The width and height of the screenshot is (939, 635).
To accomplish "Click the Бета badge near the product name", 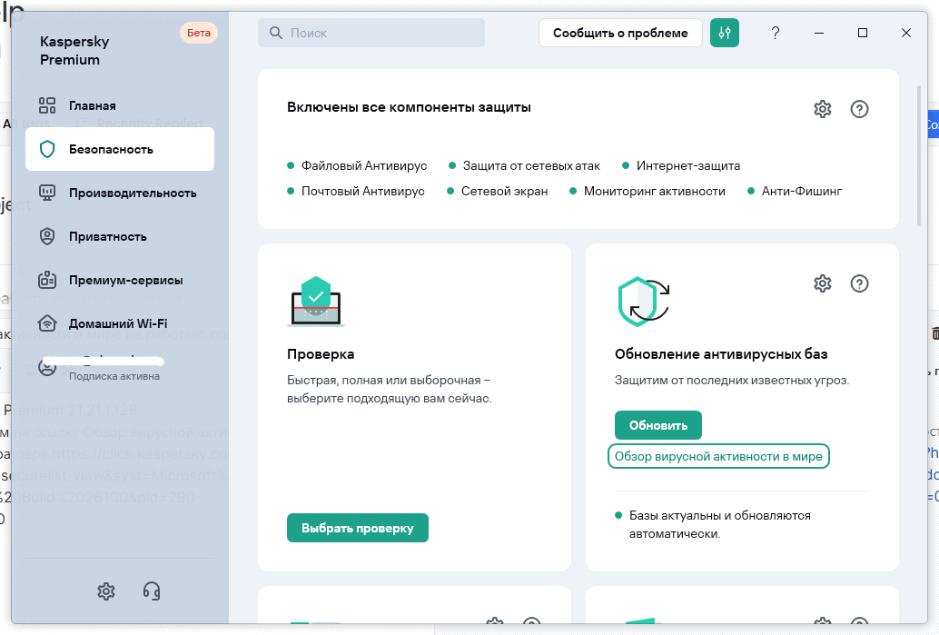I will click(x=199, y=33).
